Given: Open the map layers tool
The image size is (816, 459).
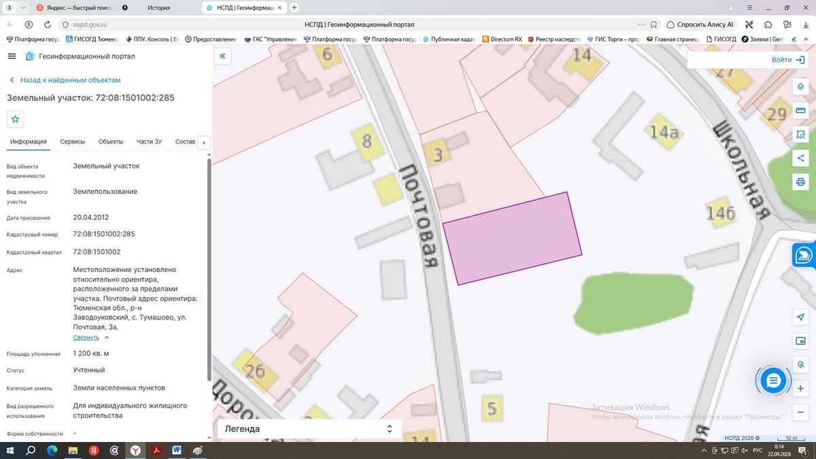Looking at the screenshot, I should [x=800, y=88].
